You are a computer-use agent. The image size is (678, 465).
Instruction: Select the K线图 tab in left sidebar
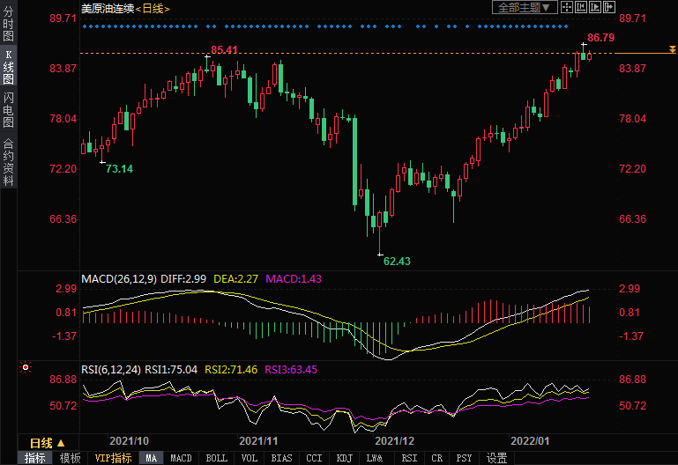point(8,67)
